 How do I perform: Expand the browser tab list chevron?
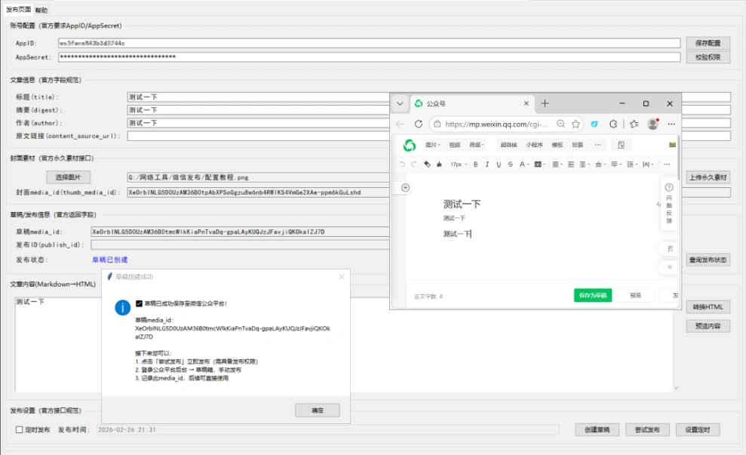tap(400, 103)
